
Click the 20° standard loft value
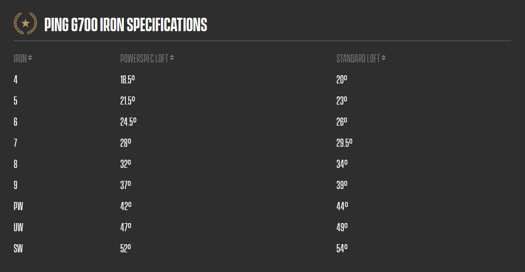342,80
